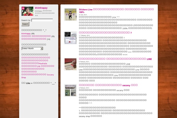Open the Stickers Line 100% post title
This screenshot has height=118, width=177.
point(116,11)
